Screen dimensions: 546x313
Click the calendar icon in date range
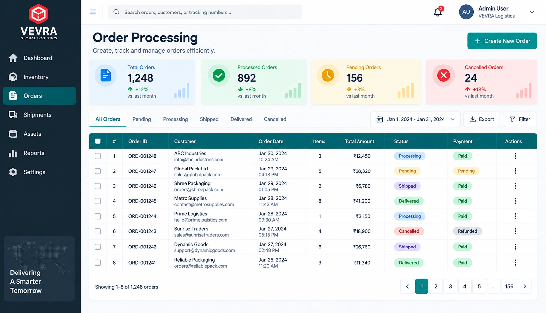pos(380,119)
